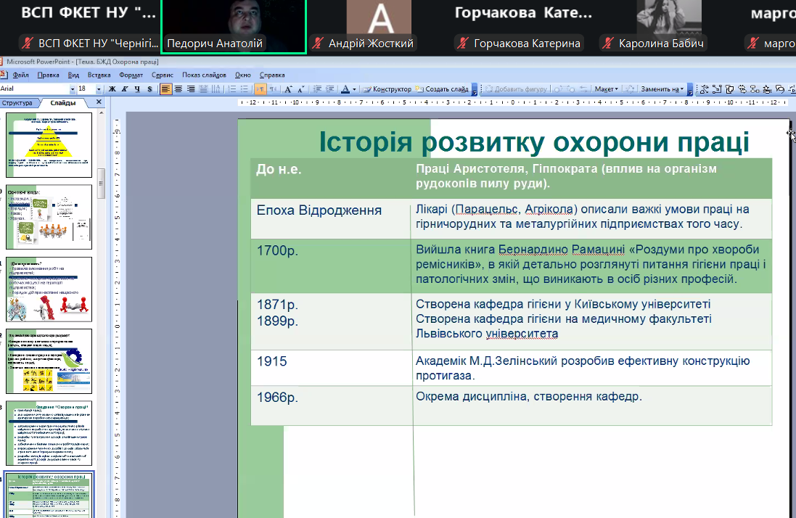Toggle bold (Ж) formatting

click(x=112, y=89)
